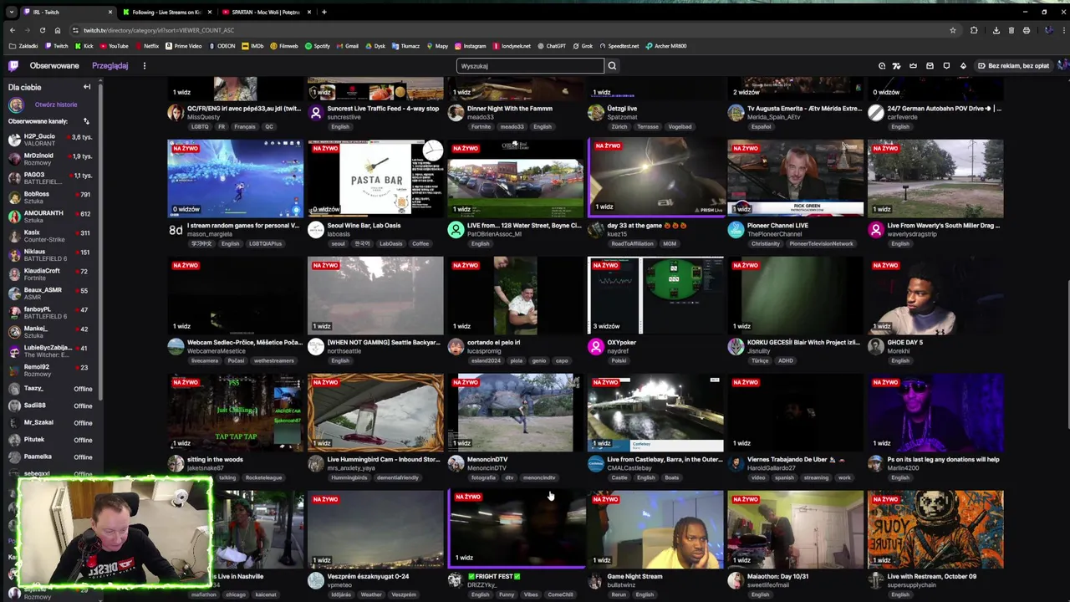Viewport: 1070px width, 602px height.
Task: Click the ADHD tag under Jisnulity
Action: point(785,360)
